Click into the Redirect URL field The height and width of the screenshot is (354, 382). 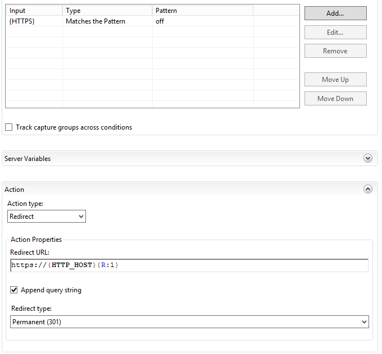click(x=189, y=265)
